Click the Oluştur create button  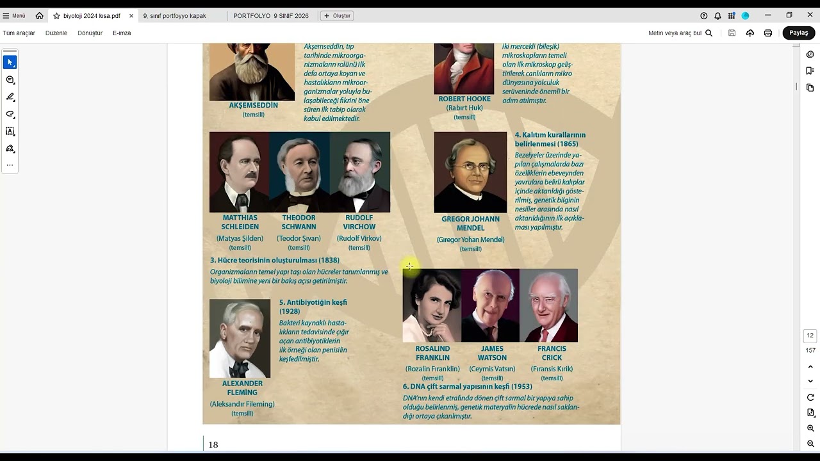coord(337,15)
